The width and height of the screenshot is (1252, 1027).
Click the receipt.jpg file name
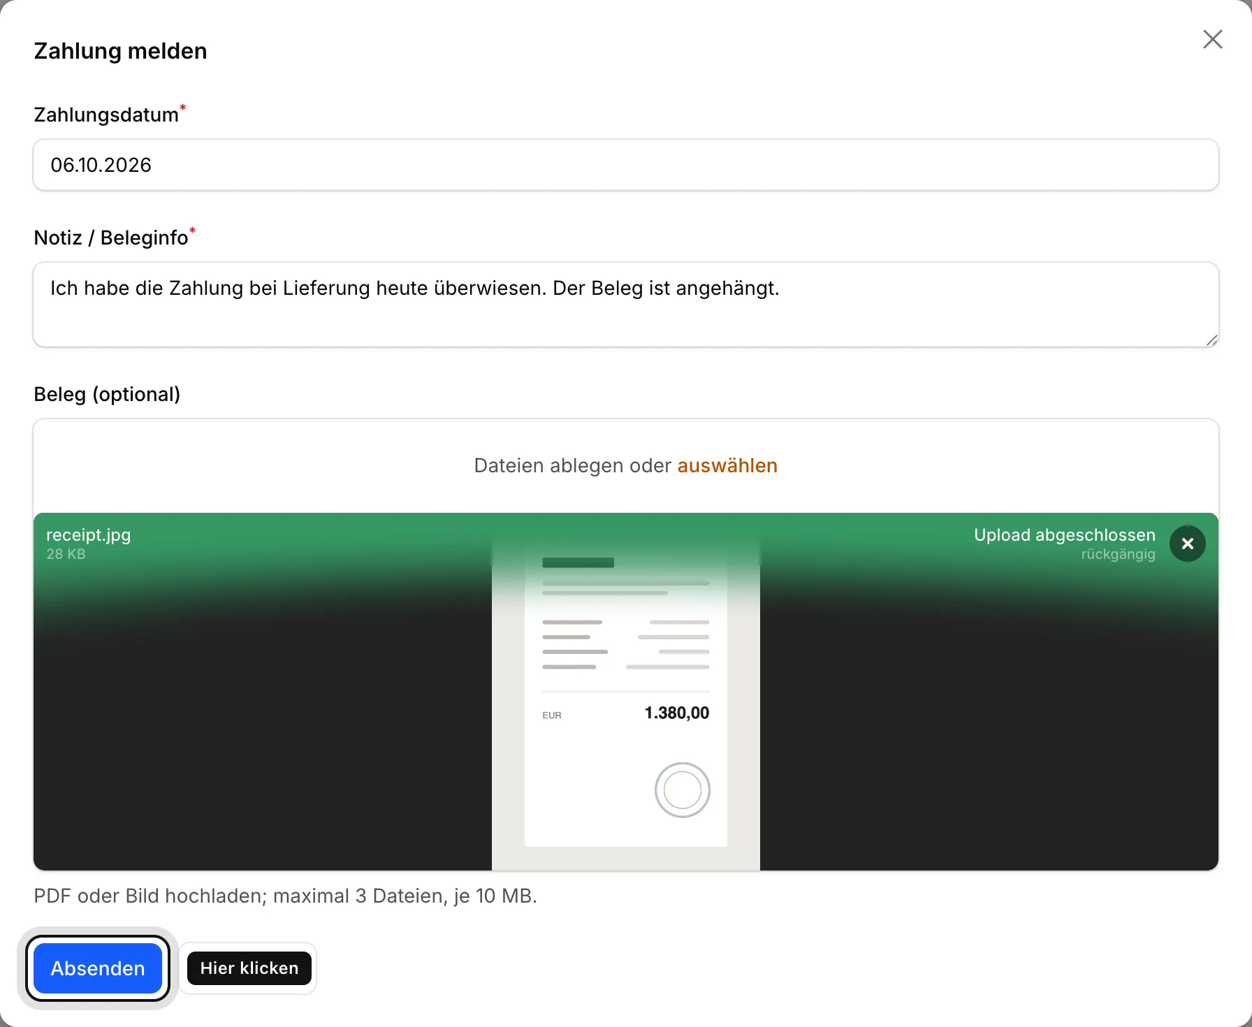pyautogui.click(x=89, y=535)
